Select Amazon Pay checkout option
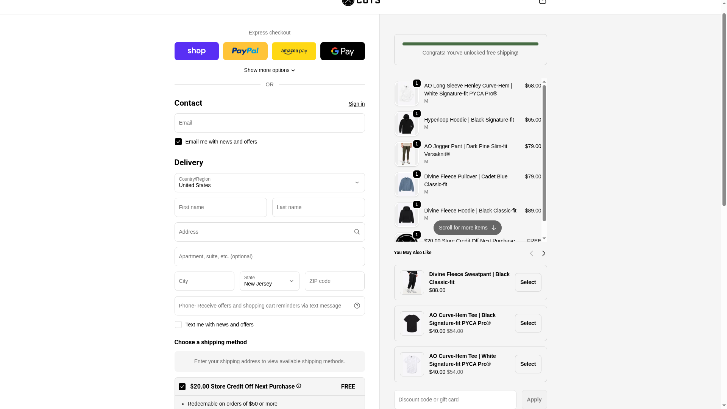Image resolution: width=727 pixels, height=409 pixels. click(x=294, y=51)
